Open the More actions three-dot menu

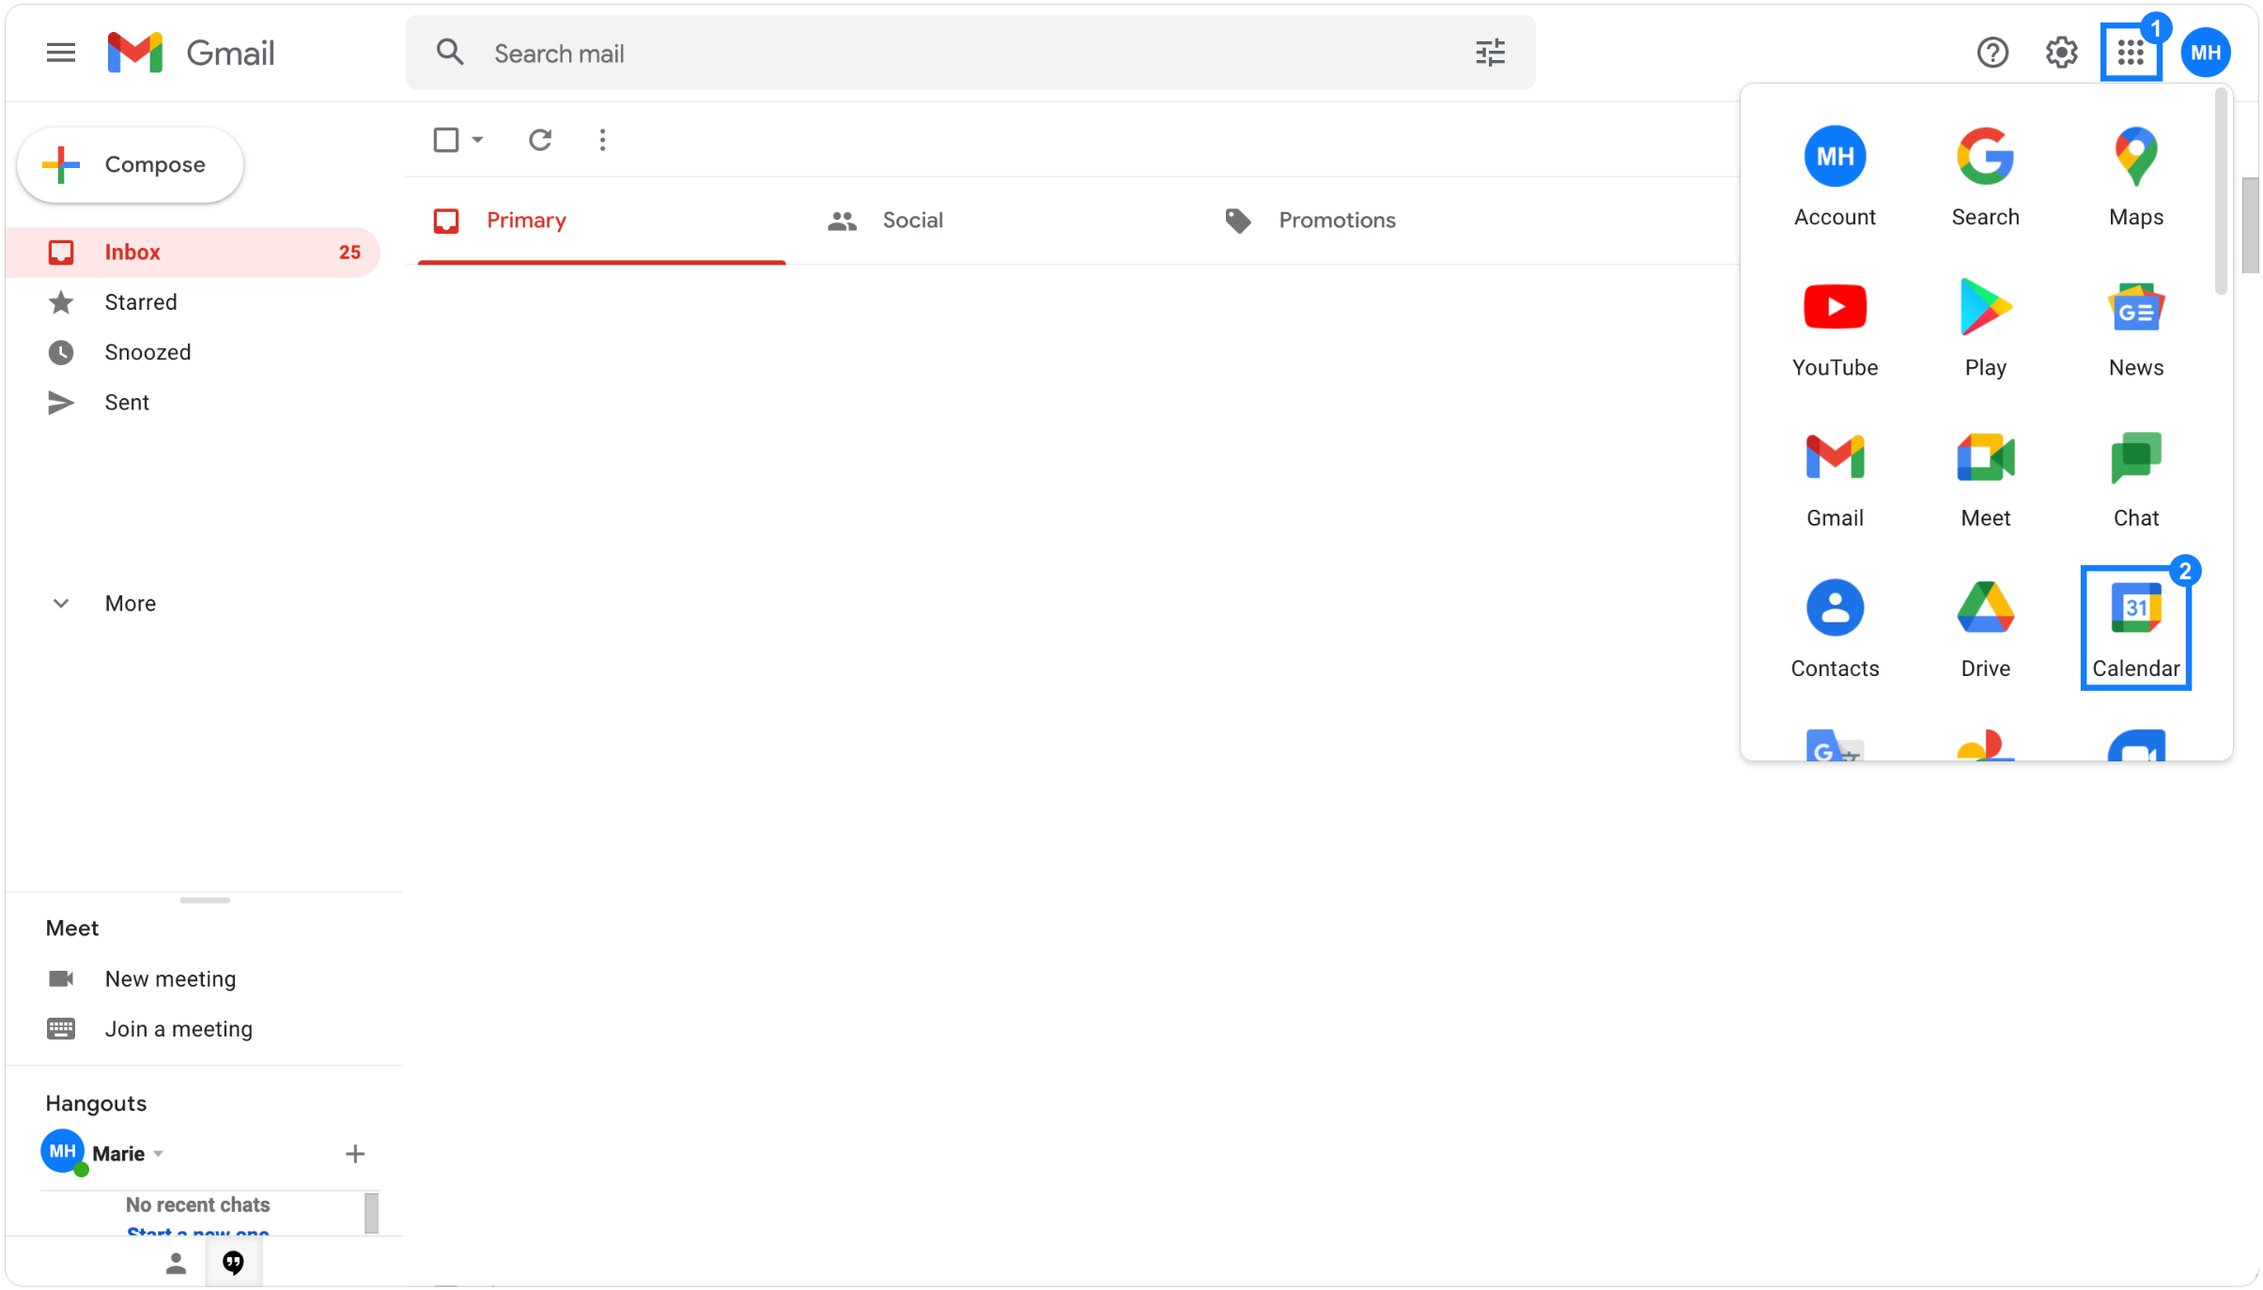point(602,140)
